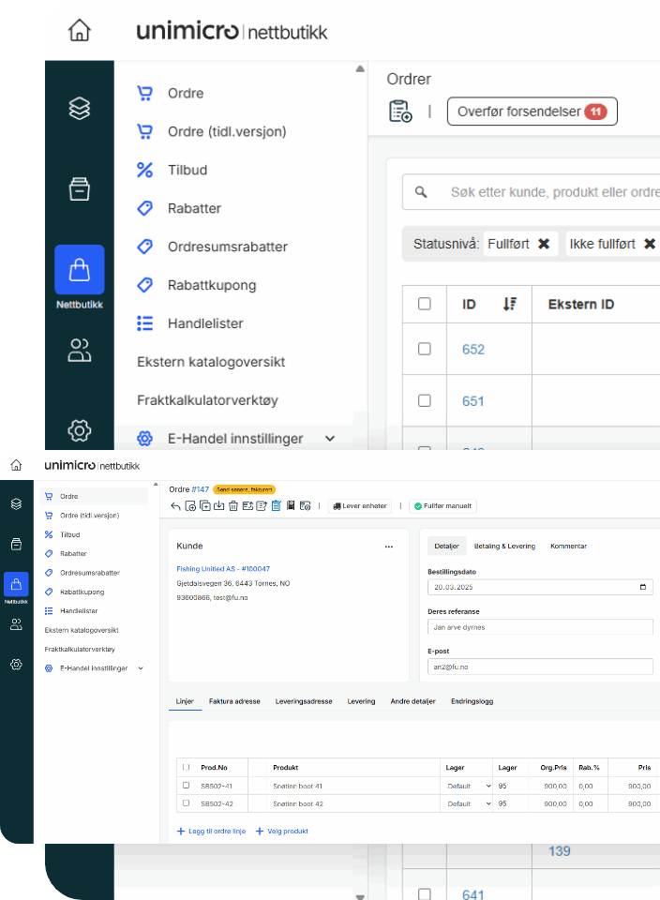
Task: Remove the Fullført status filter
Action: coord(544,244)
